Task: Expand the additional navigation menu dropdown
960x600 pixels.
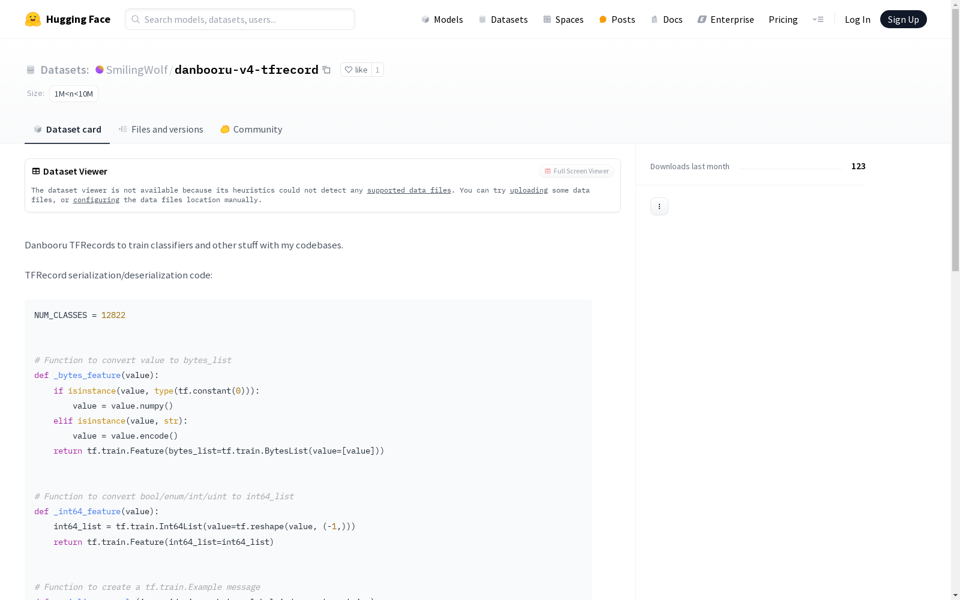Action: pos(818,19)
